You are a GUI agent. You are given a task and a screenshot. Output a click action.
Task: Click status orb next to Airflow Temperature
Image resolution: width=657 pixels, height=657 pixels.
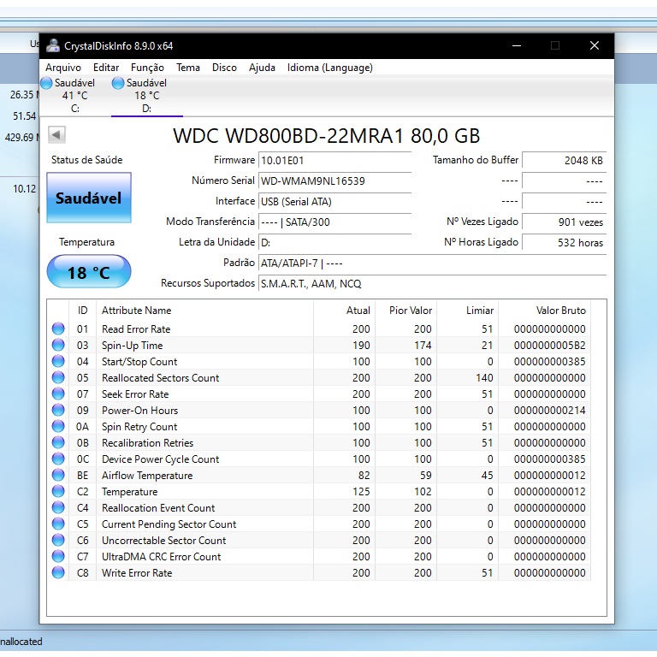[x=58, y=475]
